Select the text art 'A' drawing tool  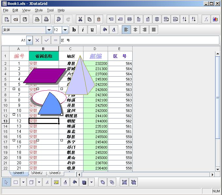47,182
